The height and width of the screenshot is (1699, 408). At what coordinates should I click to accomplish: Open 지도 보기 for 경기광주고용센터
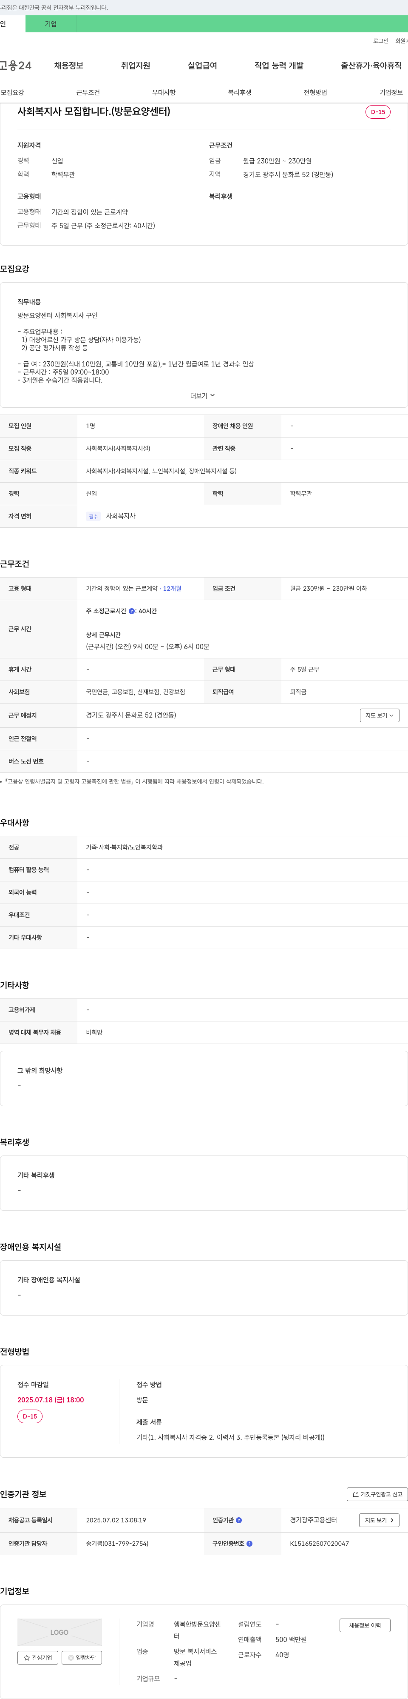coord(379,1519)
